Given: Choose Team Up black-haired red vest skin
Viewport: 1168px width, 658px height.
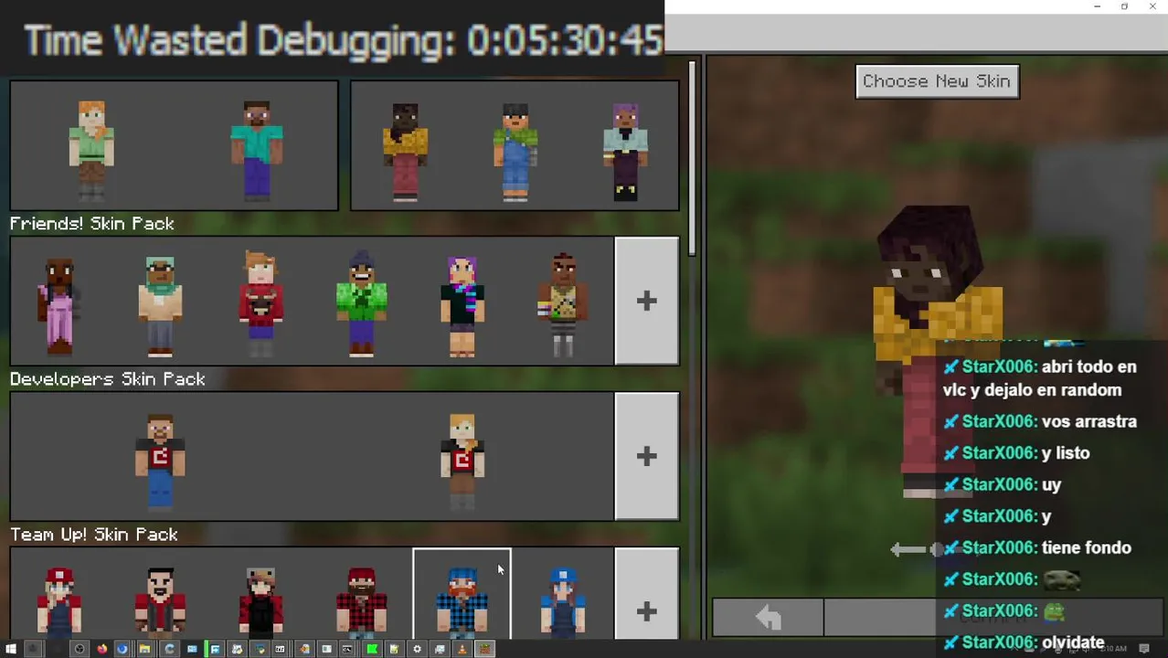Looking at the screenshot, I should point(160,601).
